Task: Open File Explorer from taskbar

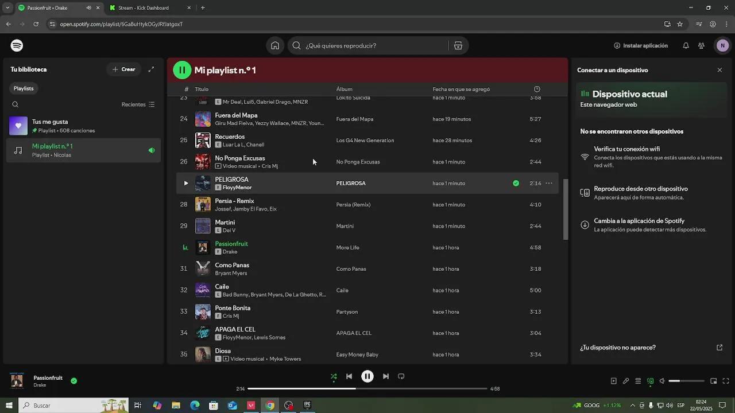Action: [x=176, y=406]
